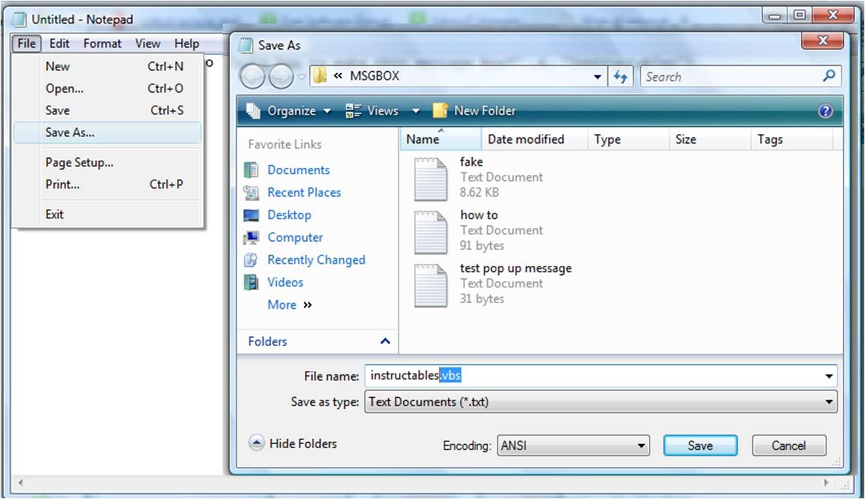This screenshot has height=499, width=865.
Task: Select the Recent Places shortcut
Action: pyautogui.click(x=304, y=192)
